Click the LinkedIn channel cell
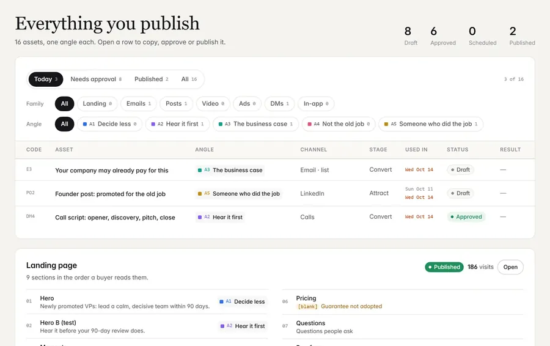550x346 pixels. (x=312, y=194)
